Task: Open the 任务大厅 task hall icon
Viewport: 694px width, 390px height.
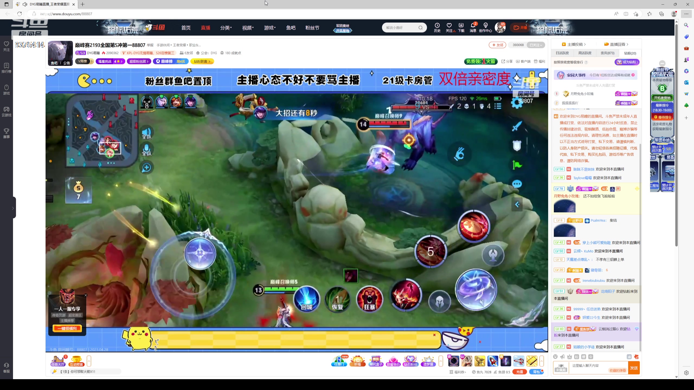Action: point(58,361)
